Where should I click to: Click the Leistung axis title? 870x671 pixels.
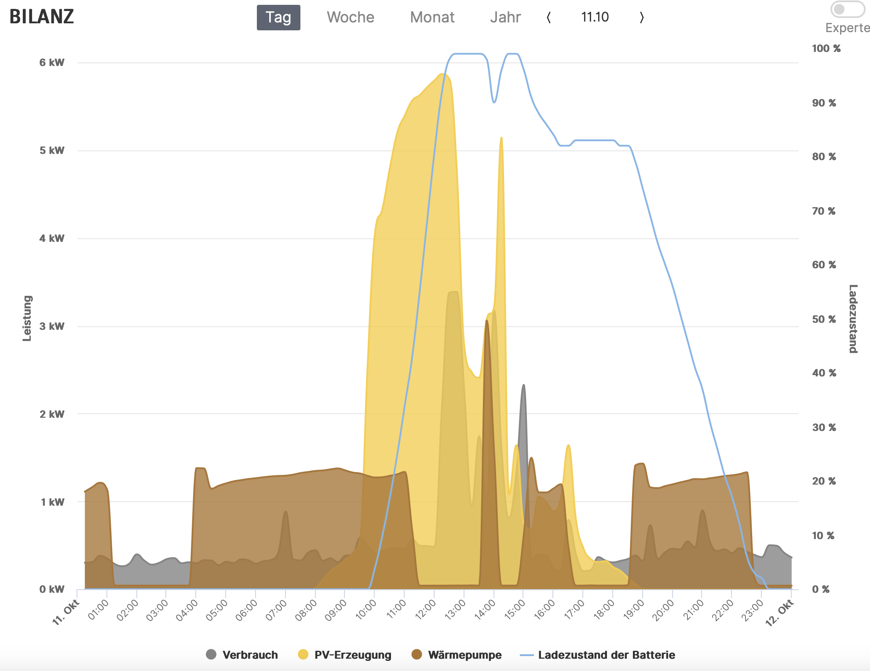27,318
